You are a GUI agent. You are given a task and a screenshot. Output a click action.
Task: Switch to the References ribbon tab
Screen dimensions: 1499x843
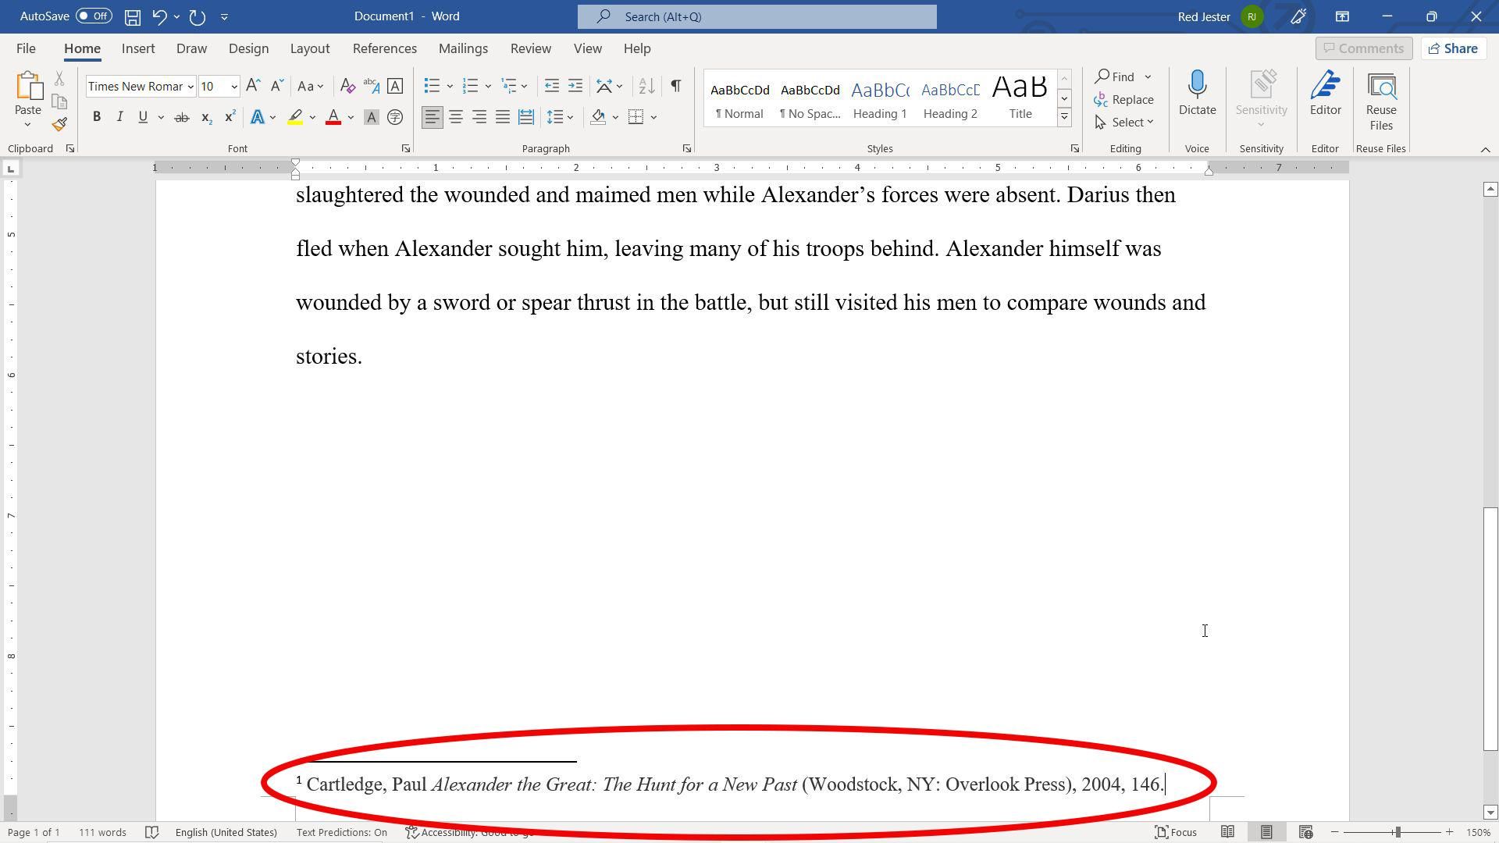tap(384, 48)
